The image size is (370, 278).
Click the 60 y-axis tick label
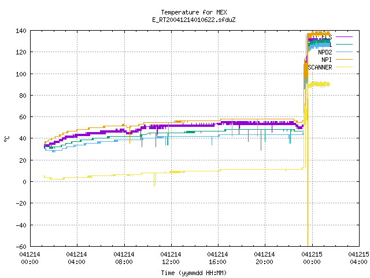pos(23,117)
